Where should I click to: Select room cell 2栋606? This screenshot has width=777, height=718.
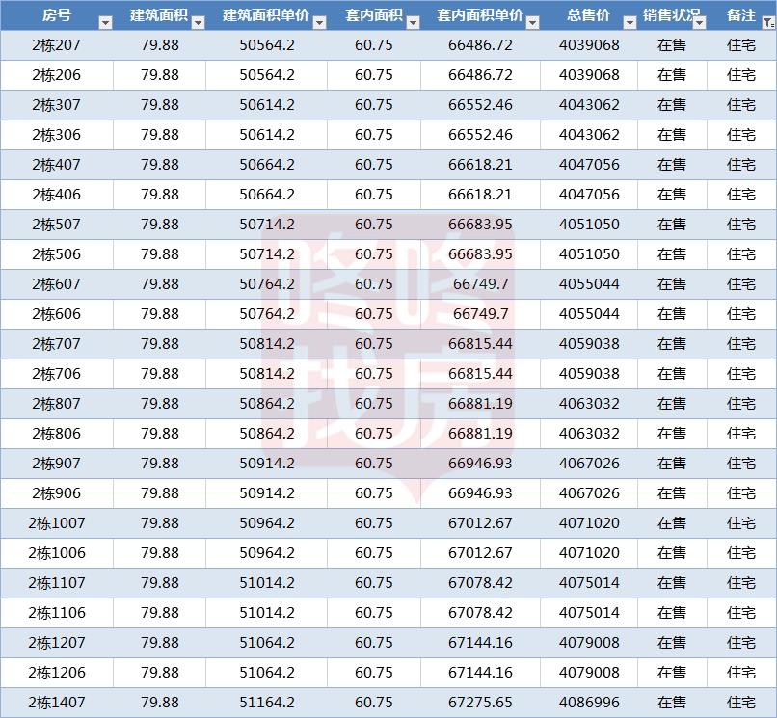(x=57, y=314)
